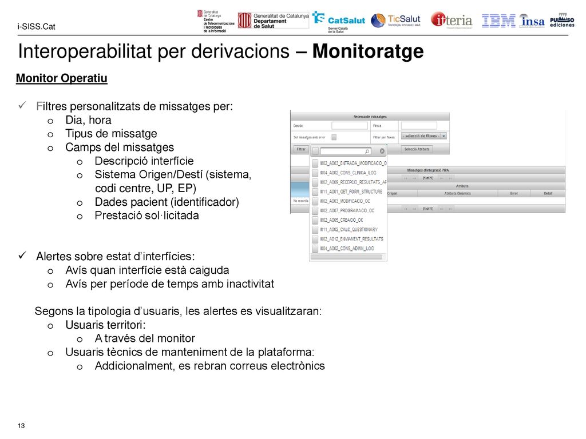Go to first page in the top paginator
Screen dimensions: 586x439
(406, 178)
